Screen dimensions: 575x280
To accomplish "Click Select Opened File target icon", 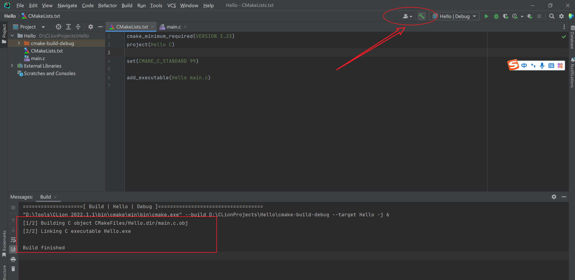I will (x=59, y=27).
